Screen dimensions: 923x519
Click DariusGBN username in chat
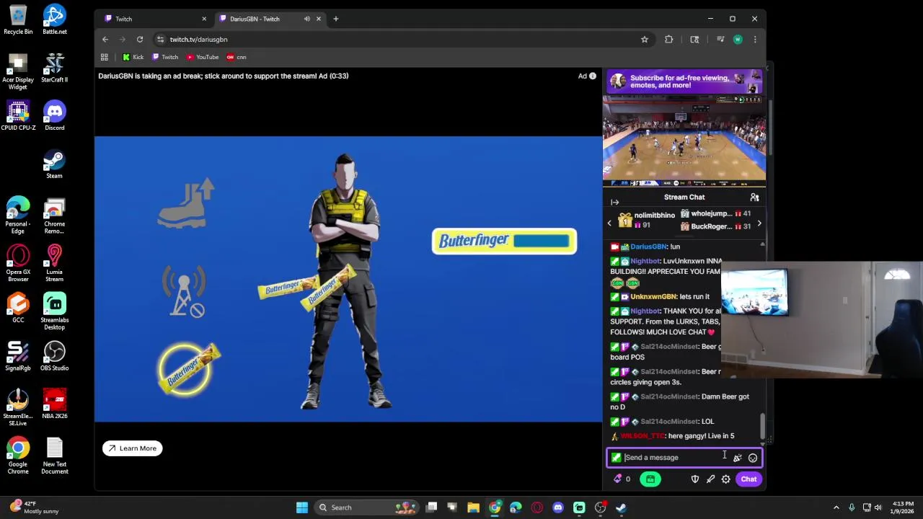tap(649, 247)
